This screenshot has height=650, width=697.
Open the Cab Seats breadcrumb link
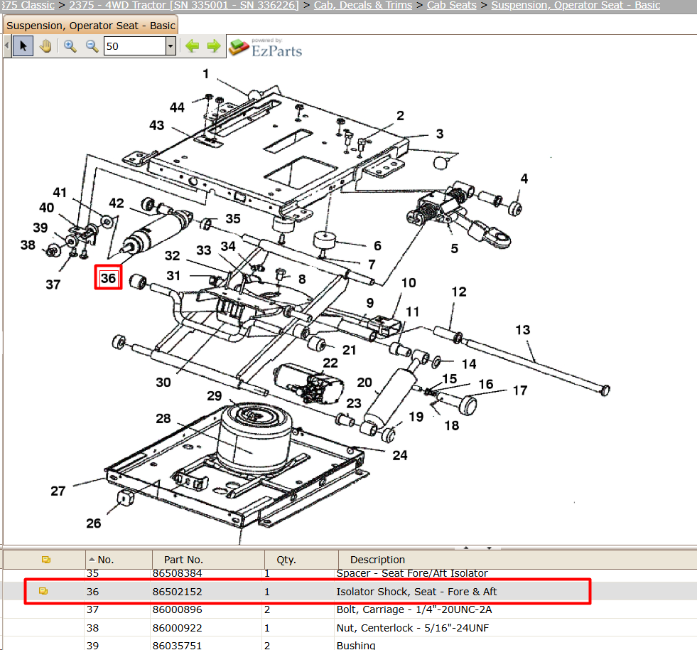click(x=451, y=5)
